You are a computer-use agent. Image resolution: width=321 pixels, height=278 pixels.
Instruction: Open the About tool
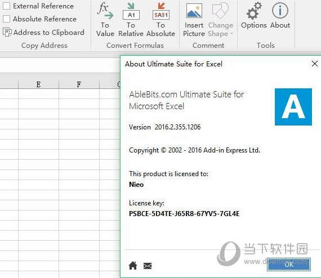pyautogui.click(x=280, y=16)
